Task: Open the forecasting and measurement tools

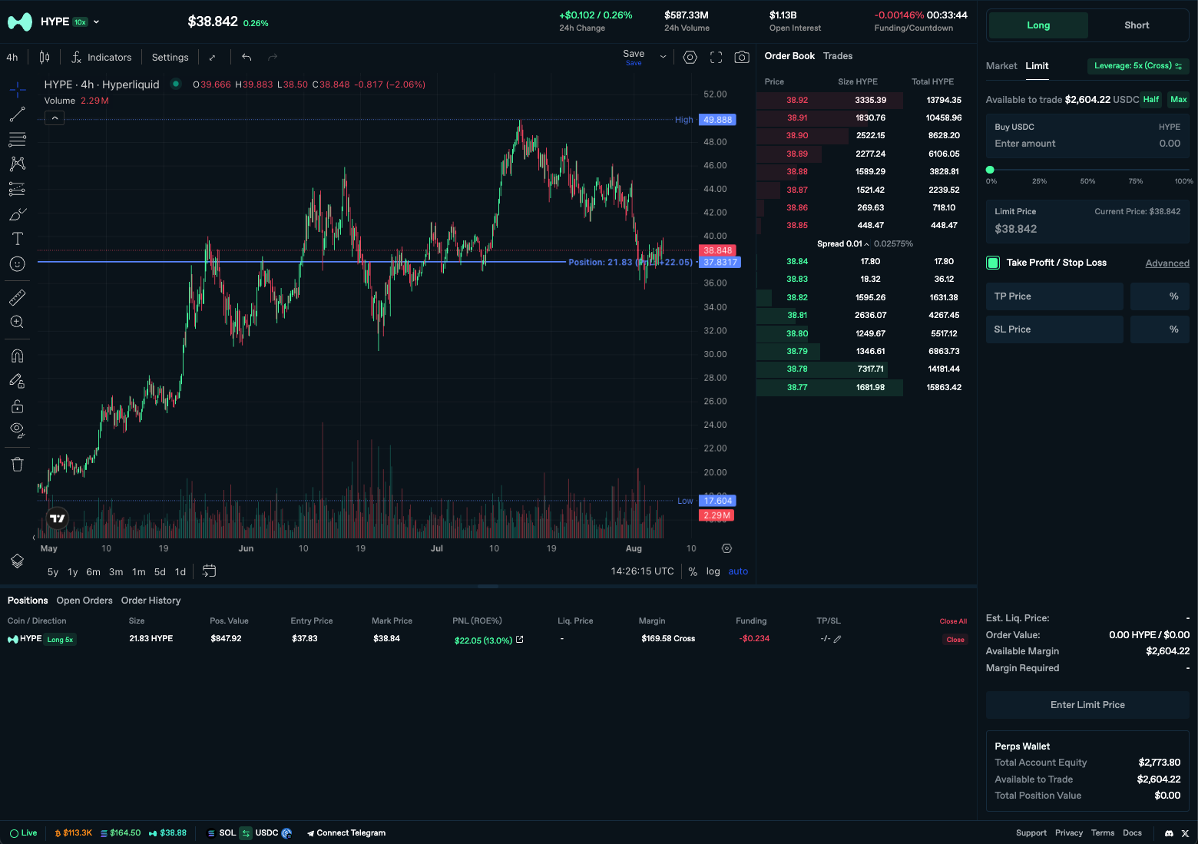Action: click(17, 189)
